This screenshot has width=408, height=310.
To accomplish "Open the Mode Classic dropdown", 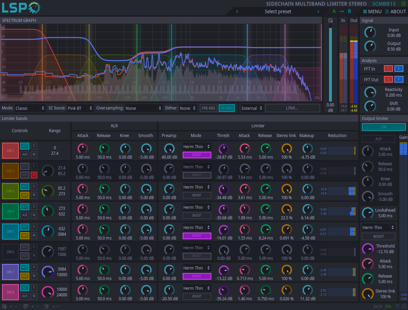I will tap(30, 108).
